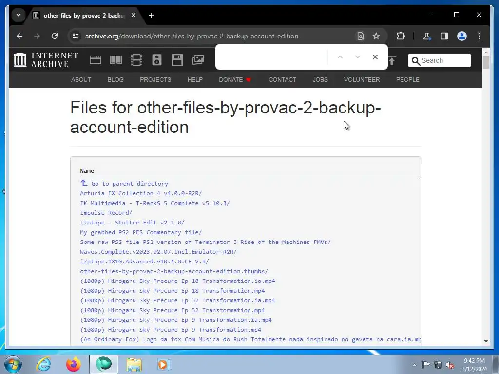Bookmark this page with the star icon
The width and height of the screenshot is (499, 374).
tap(376, 36)
